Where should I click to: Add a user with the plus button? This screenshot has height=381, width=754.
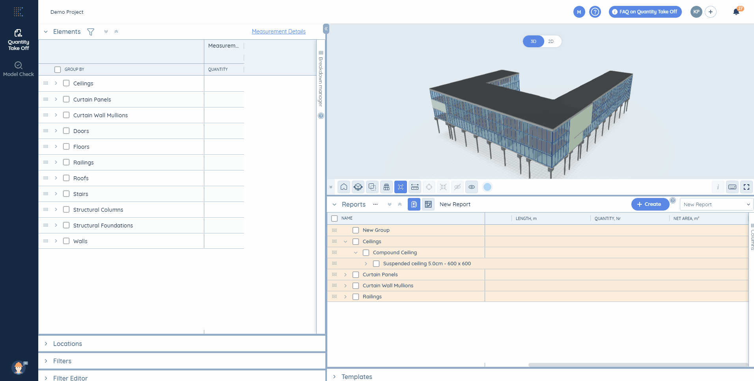(711, 12)
